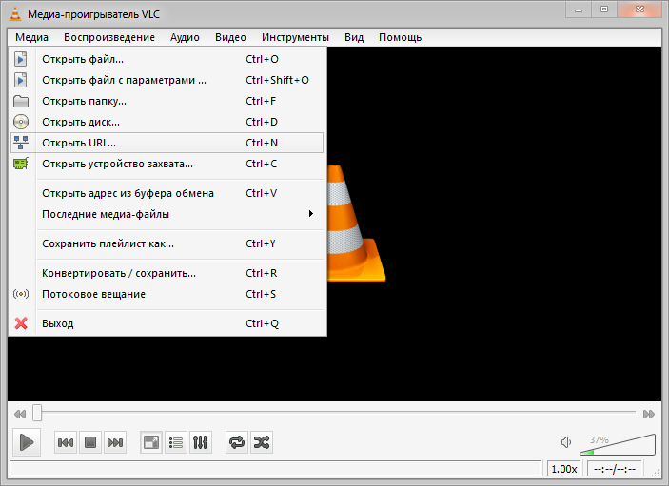This screenshot has height=486, width=669.
Task: Click the 1.00x playback speed label
Action: click(x=564, y=469)
